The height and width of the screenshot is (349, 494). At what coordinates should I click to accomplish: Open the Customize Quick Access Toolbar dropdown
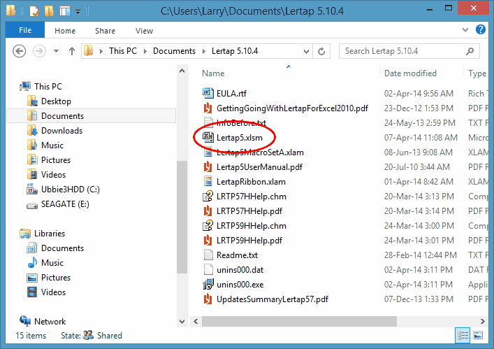tap(78, 11)
